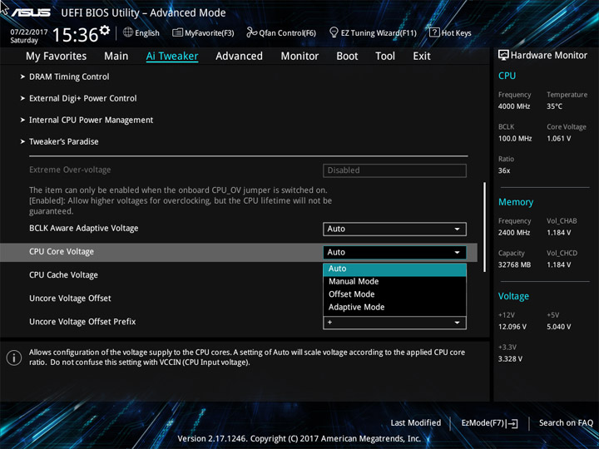
Task: Open the Monitor tab
Action: [x=299, y=57]
